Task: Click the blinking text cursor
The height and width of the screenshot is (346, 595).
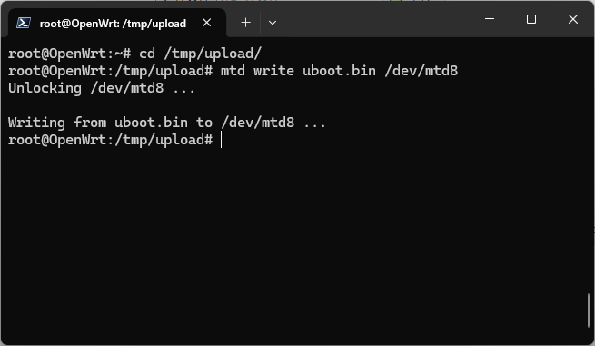Action: coord(222,140)
